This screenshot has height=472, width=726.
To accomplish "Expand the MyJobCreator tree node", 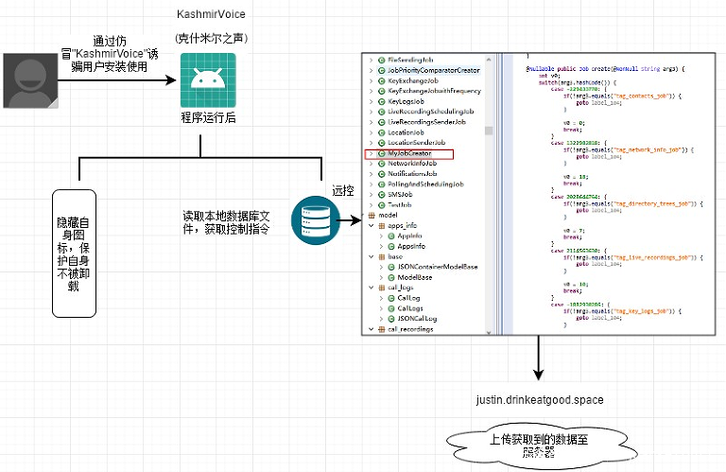I will point(370,153).
